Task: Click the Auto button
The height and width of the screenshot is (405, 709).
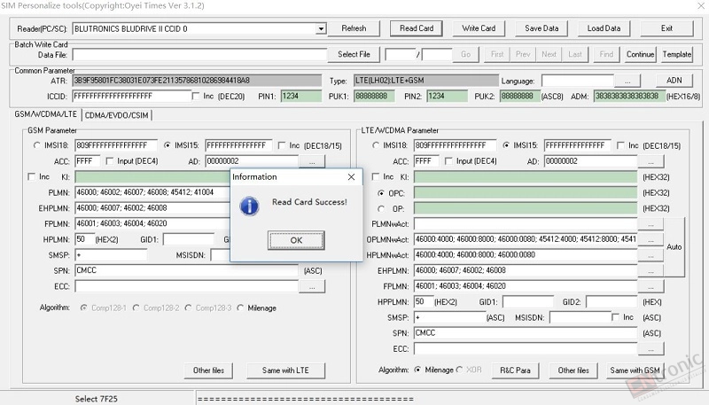Action: [x=674, y=246]
